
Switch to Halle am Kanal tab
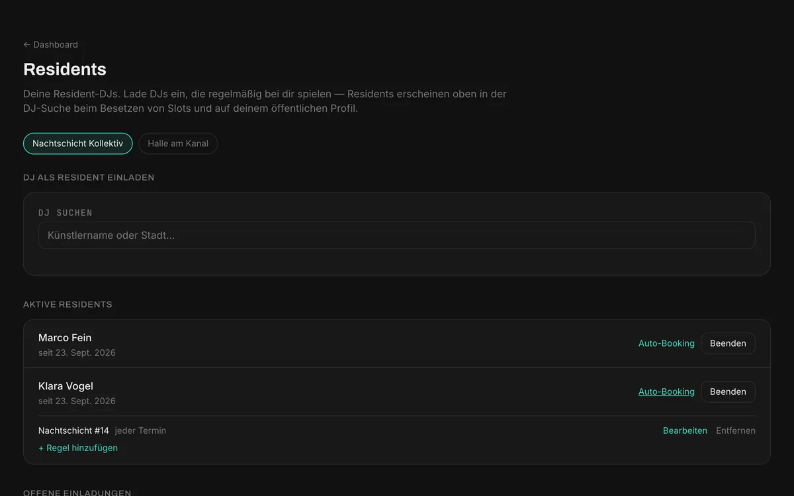pyautogui.click(x=178, y=144)
